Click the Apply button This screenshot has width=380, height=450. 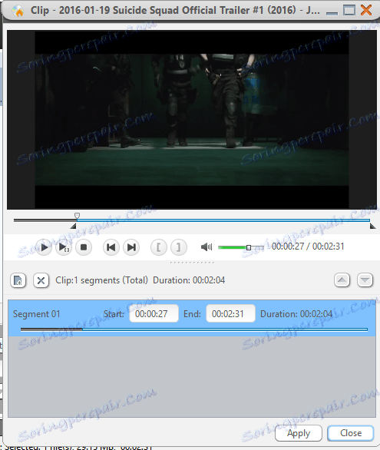tap(299, 433)
